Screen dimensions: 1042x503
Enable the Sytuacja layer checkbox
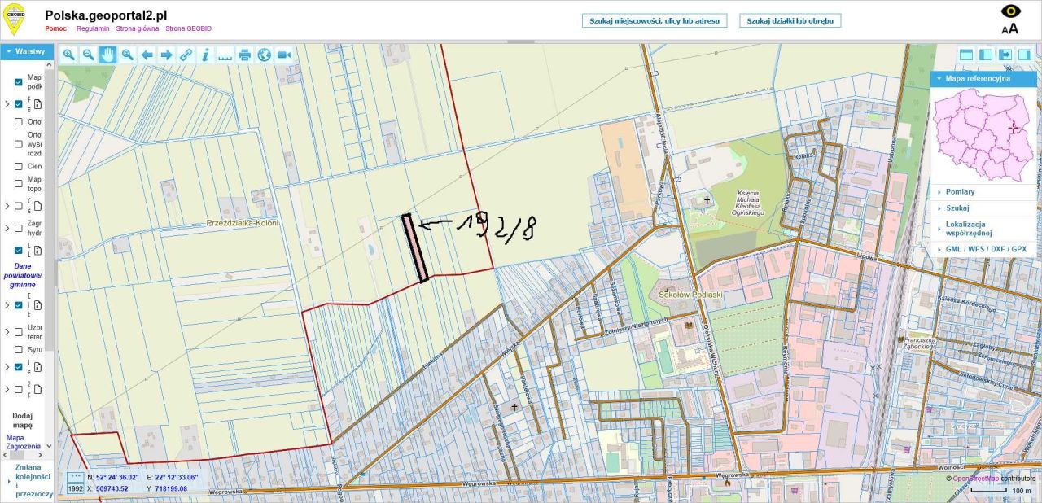tap(19, 349)
